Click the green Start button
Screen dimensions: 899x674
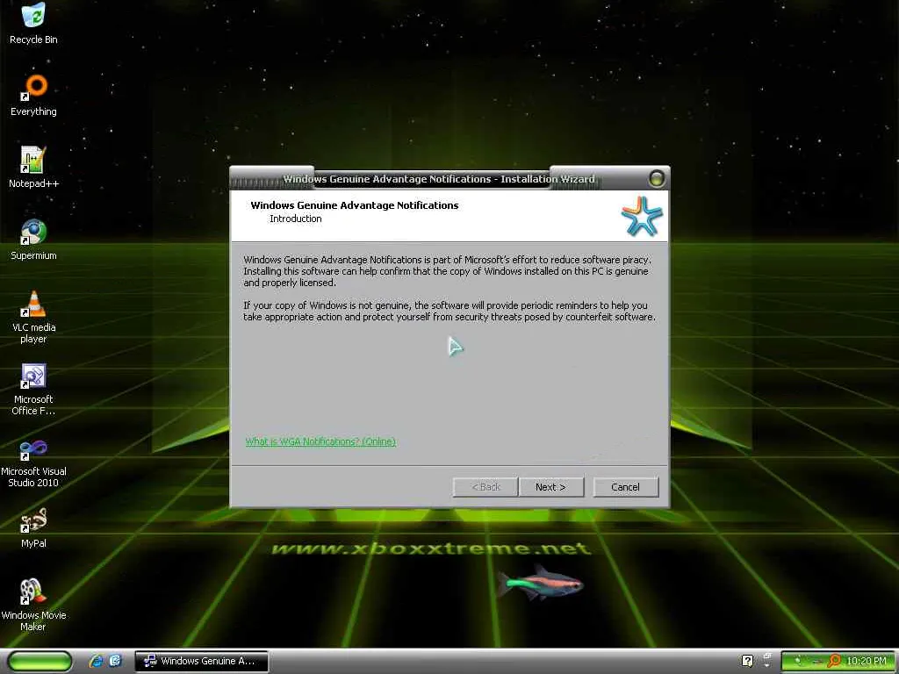40,661
